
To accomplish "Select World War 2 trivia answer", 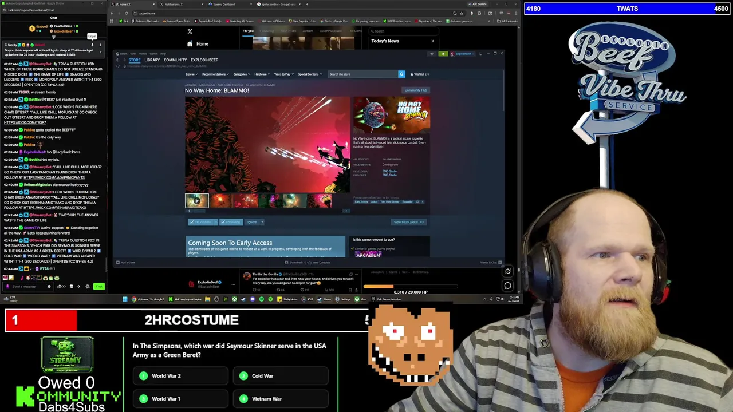I will (x=180, y=376).
